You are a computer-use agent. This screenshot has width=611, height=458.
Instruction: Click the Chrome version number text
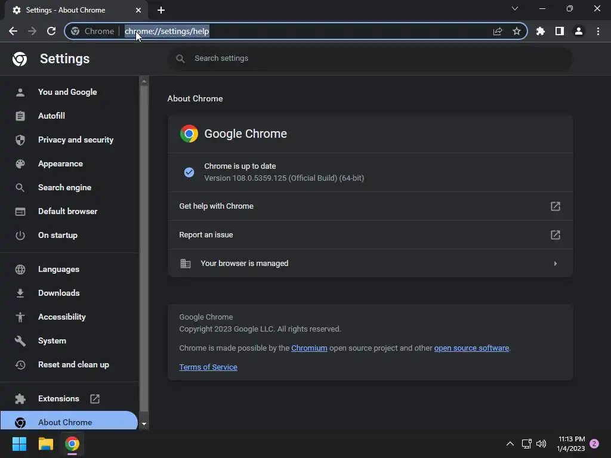click(284, 178)
